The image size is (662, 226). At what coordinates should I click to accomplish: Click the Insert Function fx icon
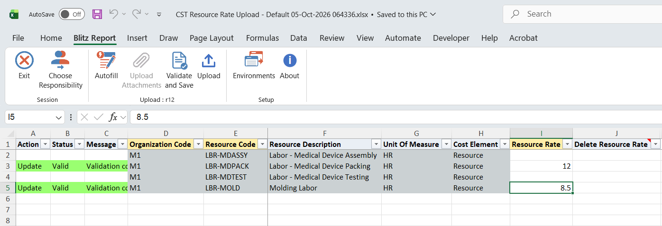tap(113, 117)
